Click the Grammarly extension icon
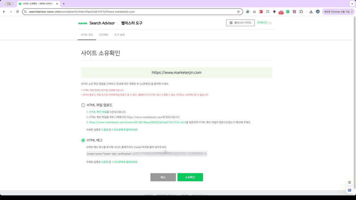This screenshot has height=200, width=356. [248, 11]
